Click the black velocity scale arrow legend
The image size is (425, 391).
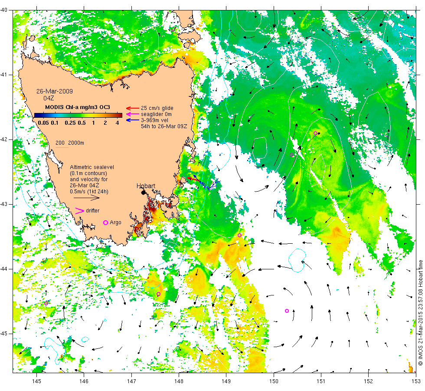click(x=87, y=198)
